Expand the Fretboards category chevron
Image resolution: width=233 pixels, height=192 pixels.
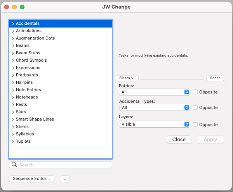[13, 75]
